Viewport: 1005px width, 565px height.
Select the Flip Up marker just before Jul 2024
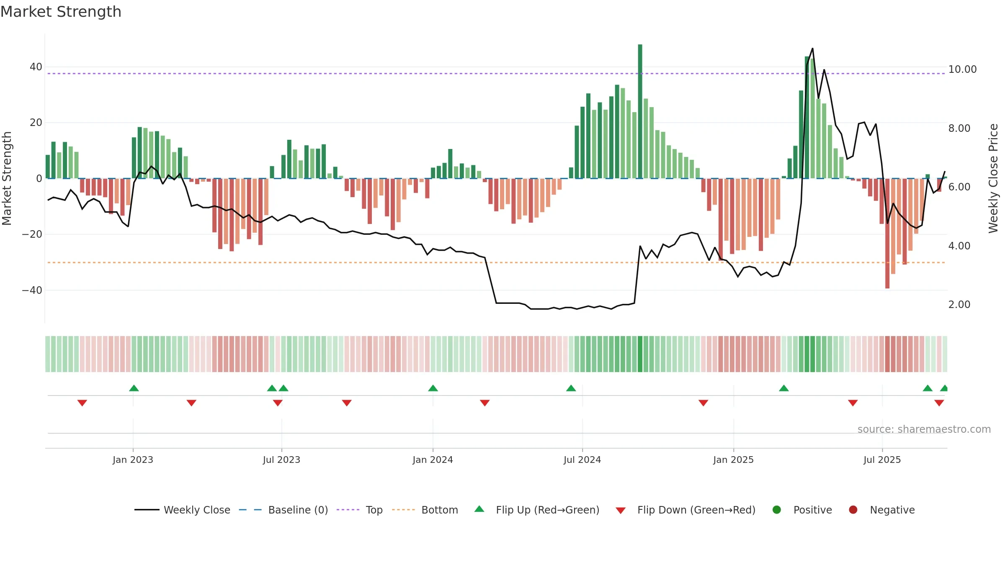tap(571, 388)
